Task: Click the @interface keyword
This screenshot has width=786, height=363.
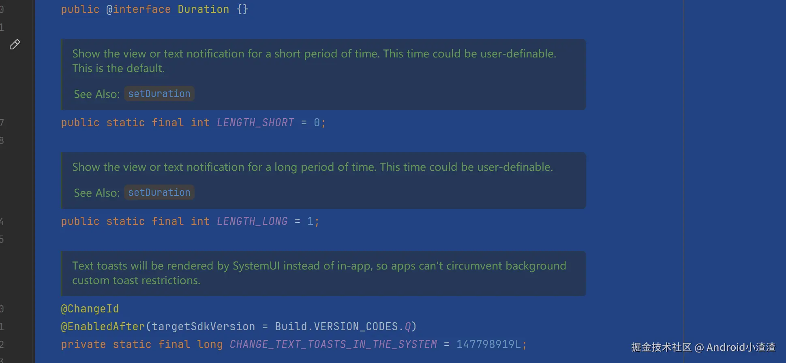Action: 138,9
